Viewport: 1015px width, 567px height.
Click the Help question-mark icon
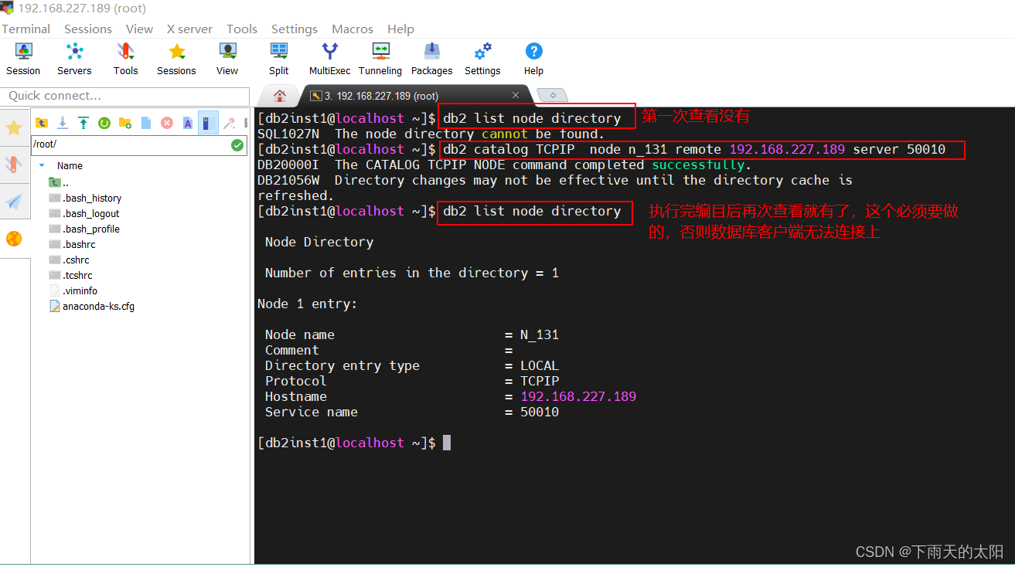[x=533, y=59]
